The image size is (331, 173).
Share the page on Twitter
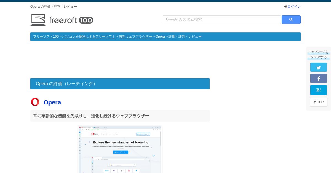pyautogui.click(x=319, y=67)
